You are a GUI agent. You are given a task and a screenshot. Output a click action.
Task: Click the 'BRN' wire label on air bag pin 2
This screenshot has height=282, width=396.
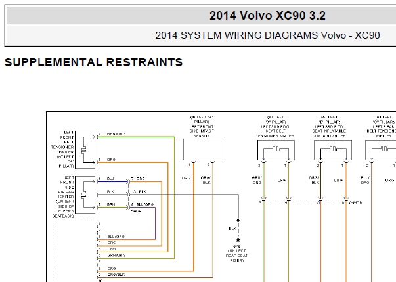tap(110, 204)
